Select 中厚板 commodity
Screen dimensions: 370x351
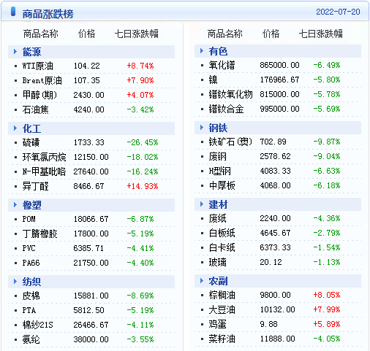tap(222, 185)
